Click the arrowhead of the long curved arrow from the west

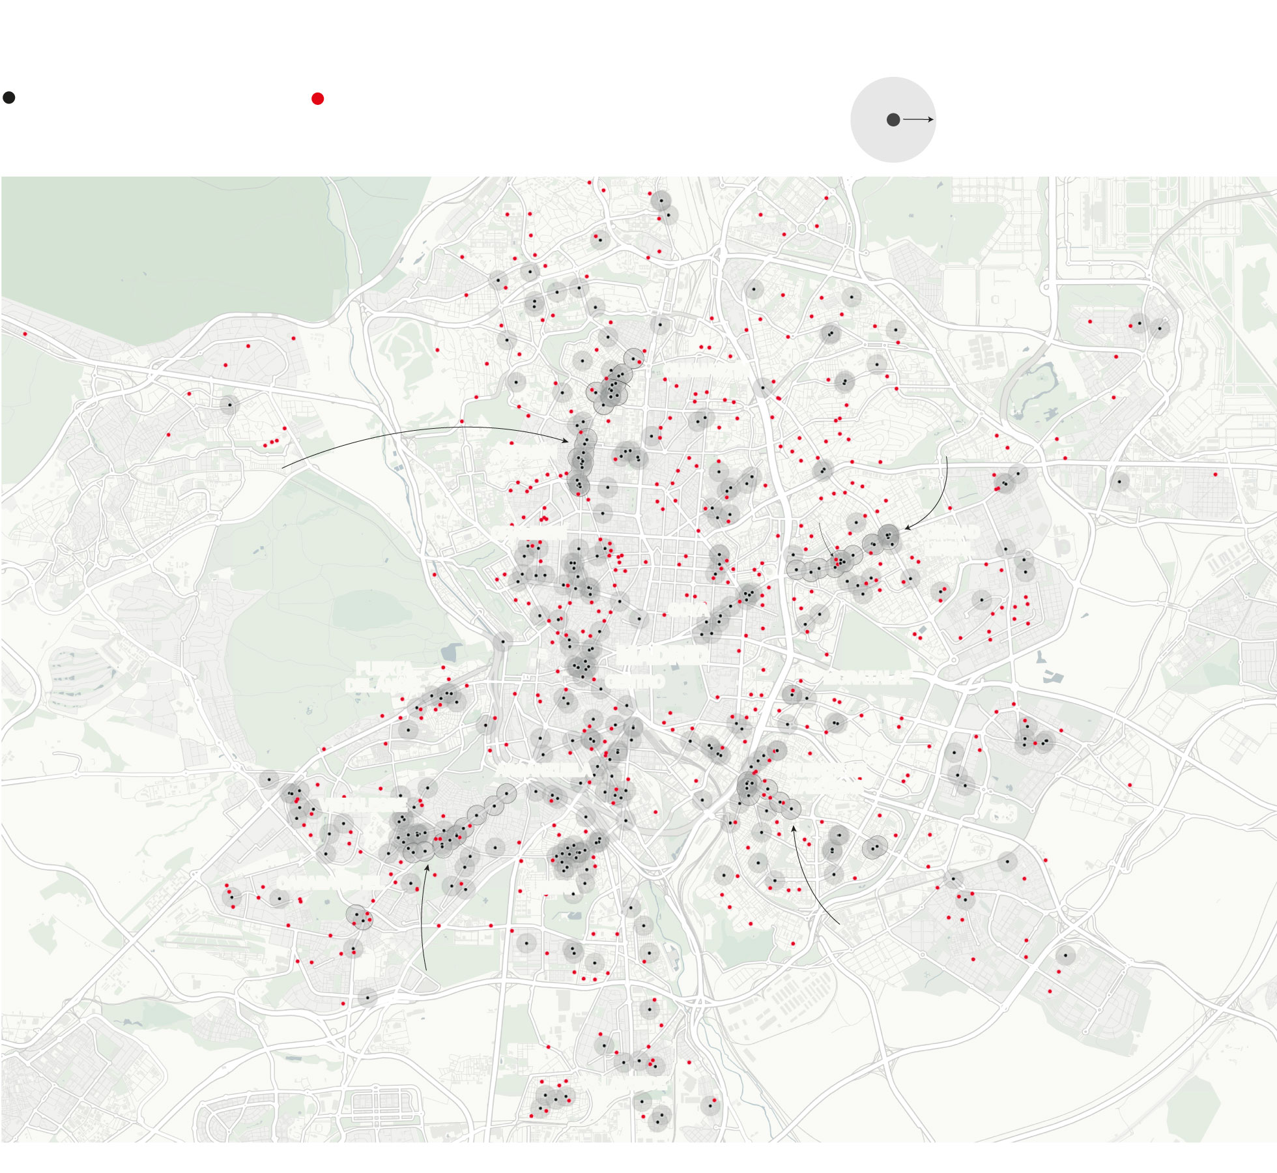pyautogui.click(x=566, y=441)
